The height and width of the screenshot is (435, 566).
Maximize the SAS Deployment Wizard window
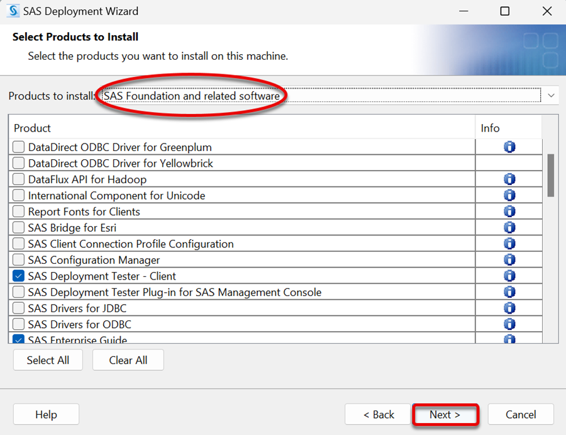click(504, 11)
